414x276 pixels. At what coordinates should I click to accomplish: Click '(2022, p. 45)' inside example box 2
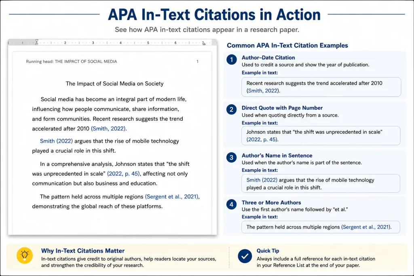262,139
